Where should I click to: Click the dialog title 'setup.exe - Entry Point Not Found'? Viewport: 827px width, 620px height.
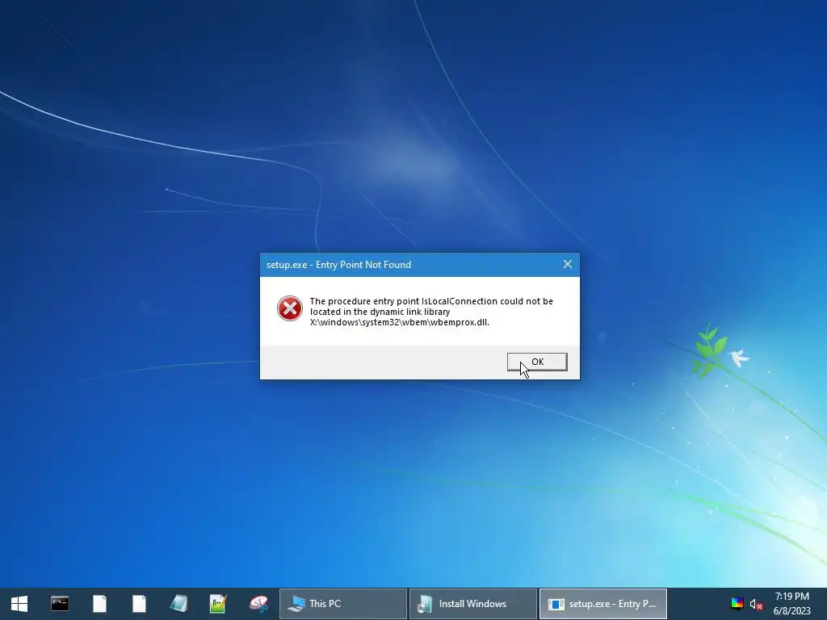[338, 265]
